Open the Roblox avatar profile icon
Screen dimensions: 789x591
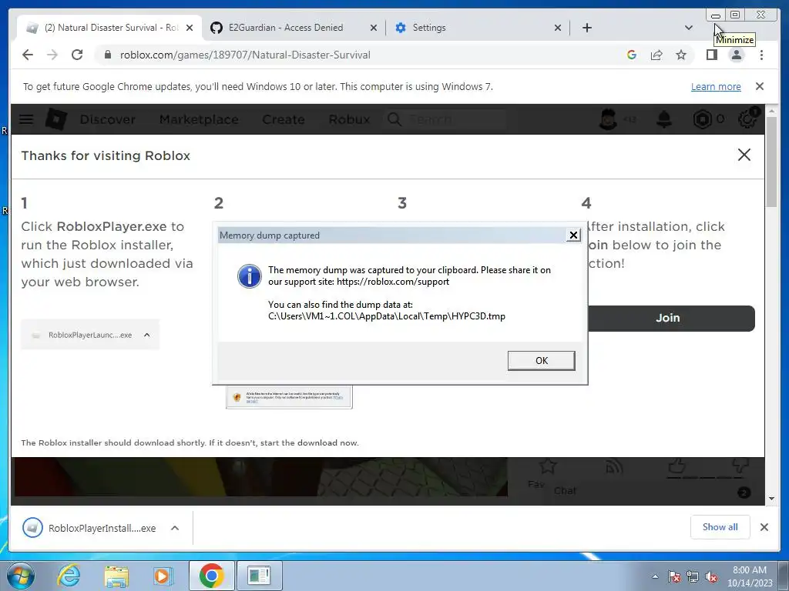pos(608,119)
